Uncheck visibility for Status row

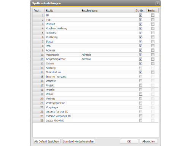(x=140, y=42)
